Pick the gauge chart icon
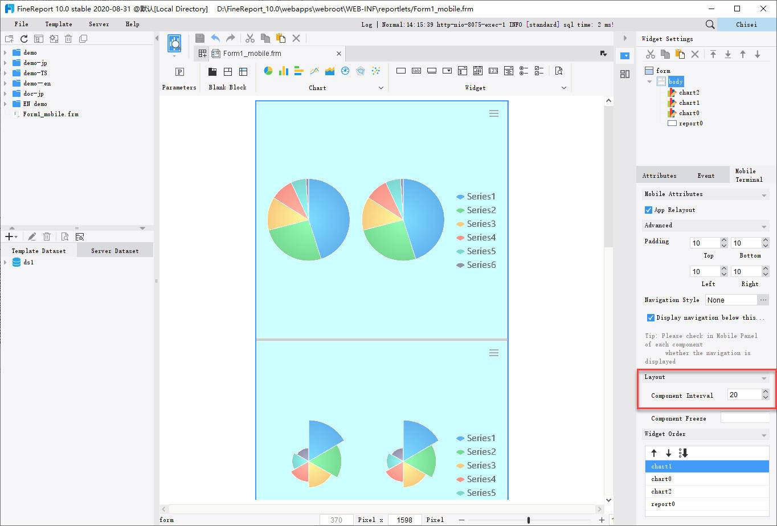The width and height of the screenshot is (777, 526). click(345, 71)
